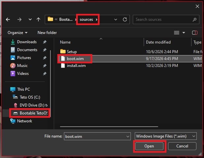
Task: Go forward with the right arrow
Action: coord(19,19)
